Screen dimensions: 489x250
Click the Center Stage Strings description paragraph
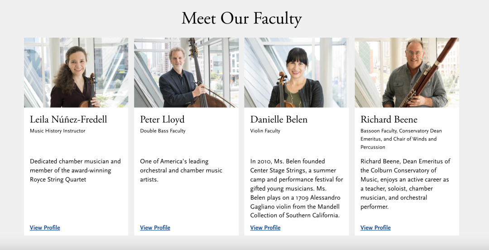click(x=296, y=188)
